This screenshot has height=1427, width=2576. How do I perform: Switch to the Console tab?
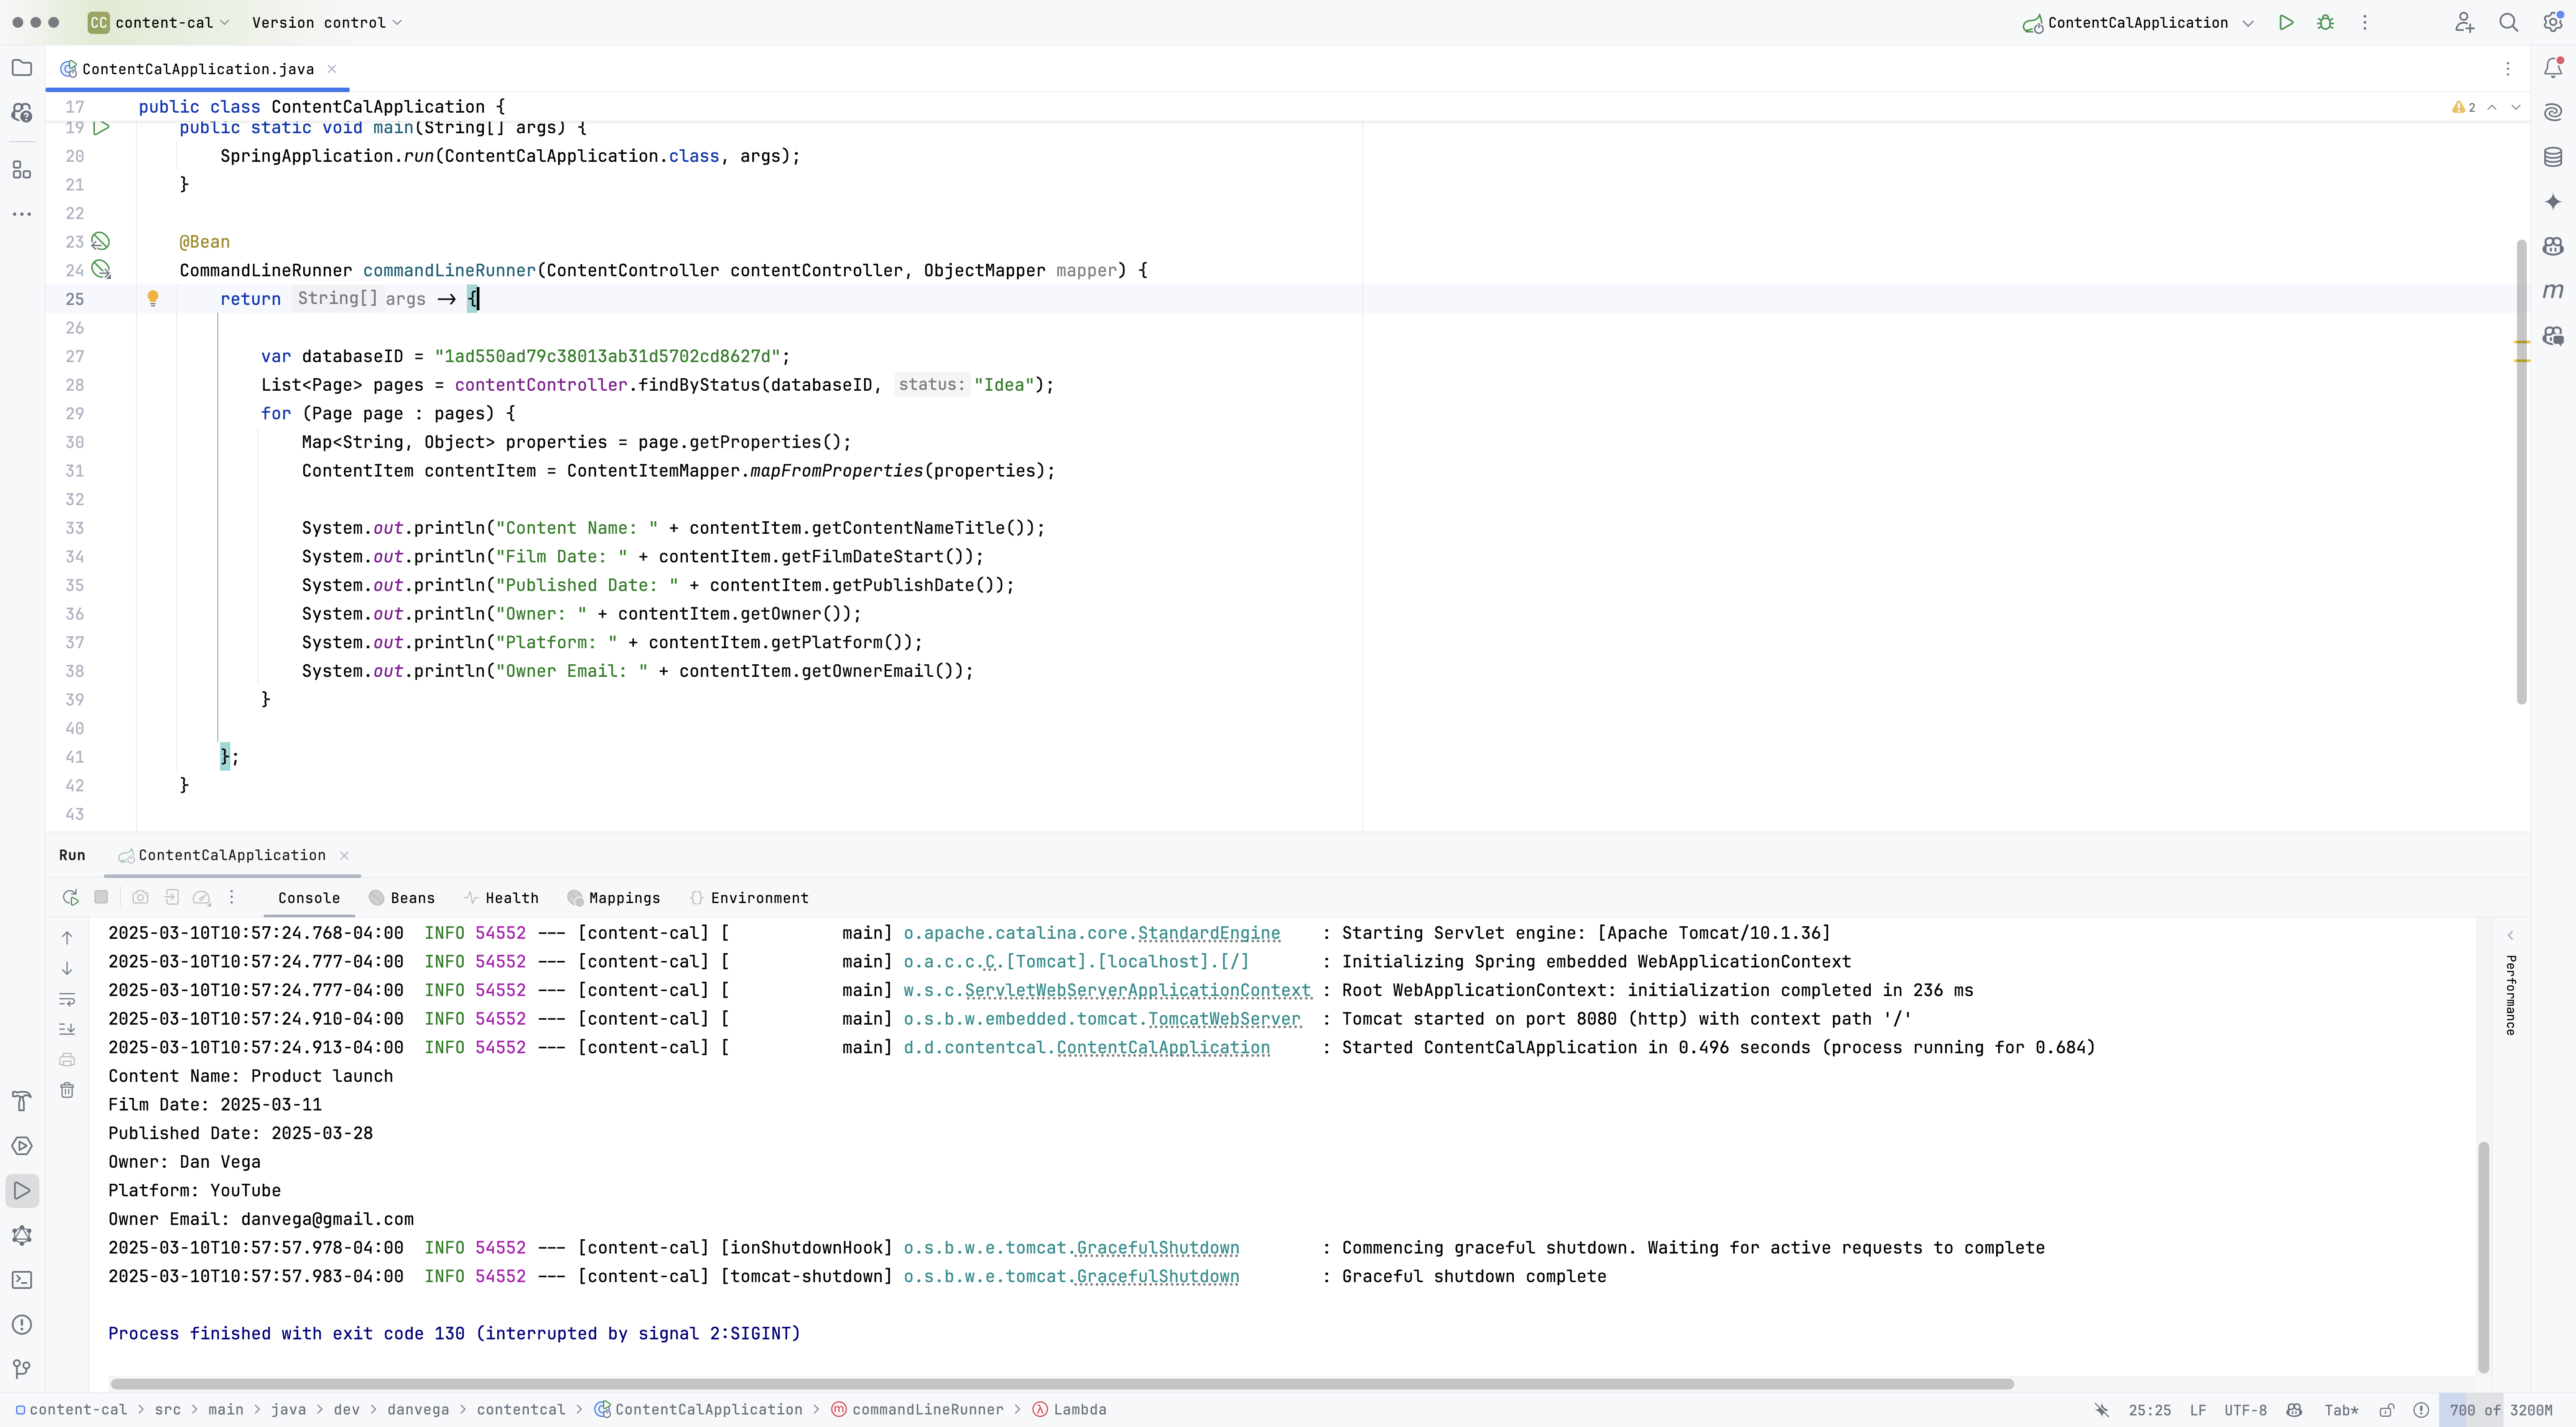point(308,897)
